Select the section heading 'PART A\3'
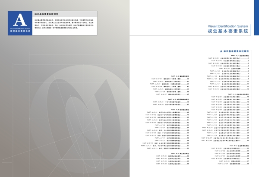The width and height of the screenshot is (259, 177). click(x=239, y=146)
